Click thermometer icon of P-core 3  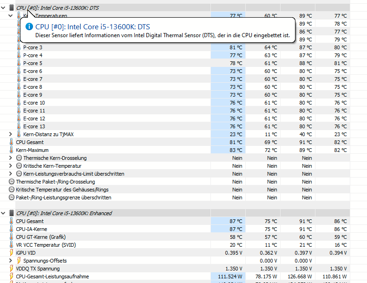[x=19, y=47]
